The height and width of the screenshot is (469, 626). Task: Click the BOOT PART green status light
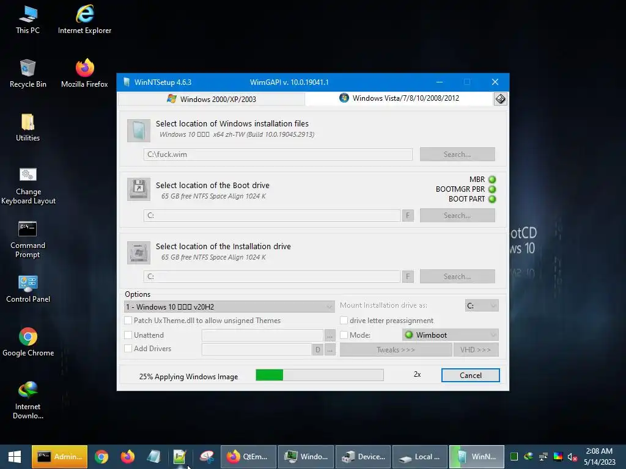click(x=492, y=199)
